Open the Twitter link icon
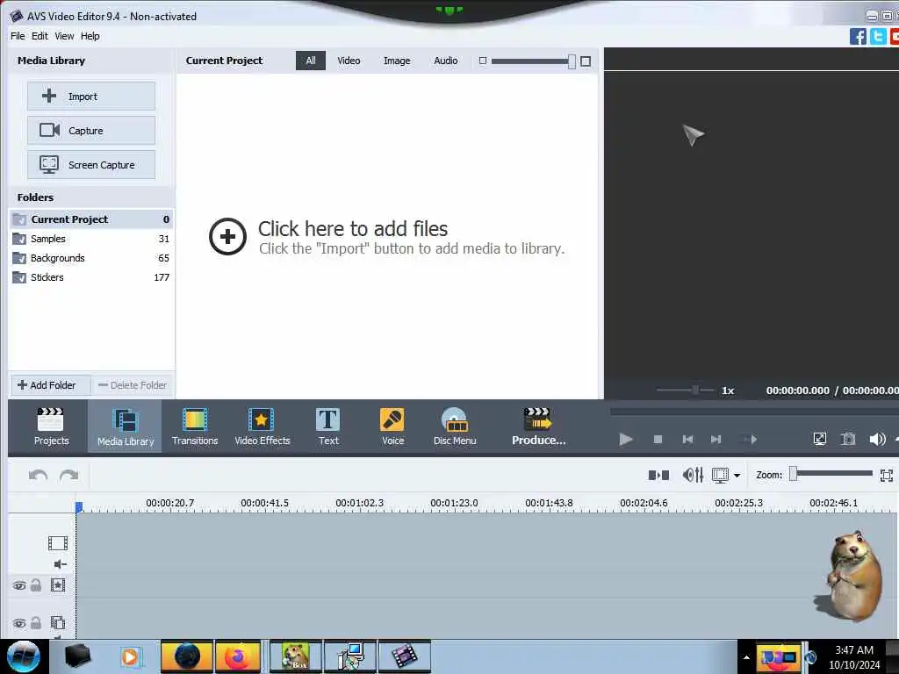 click(878, 36)
